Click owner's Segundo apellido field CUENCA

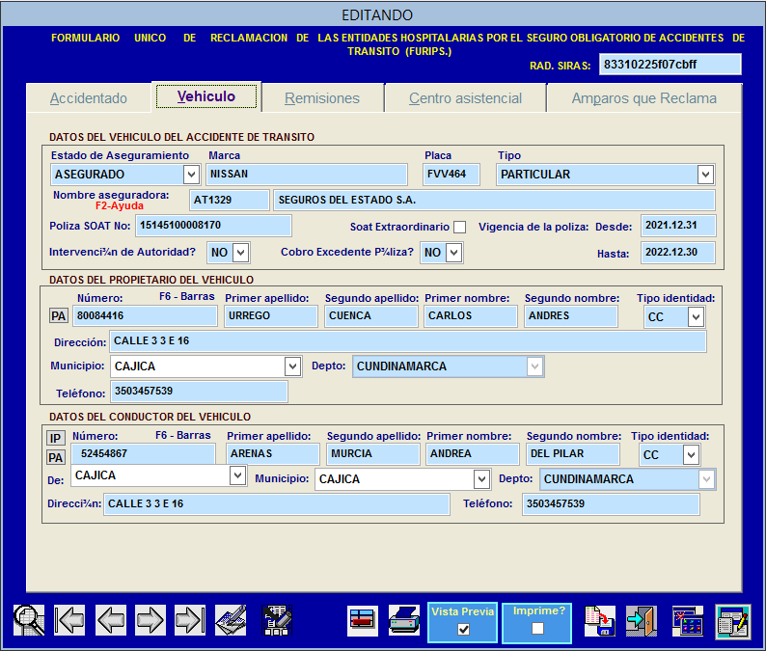click(371, 316)
